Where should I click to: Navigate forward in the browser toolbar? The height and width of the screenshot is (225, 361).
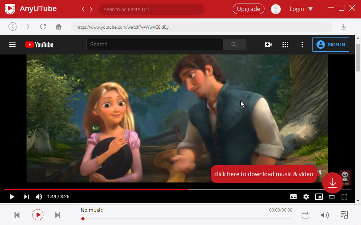point(28,27)
